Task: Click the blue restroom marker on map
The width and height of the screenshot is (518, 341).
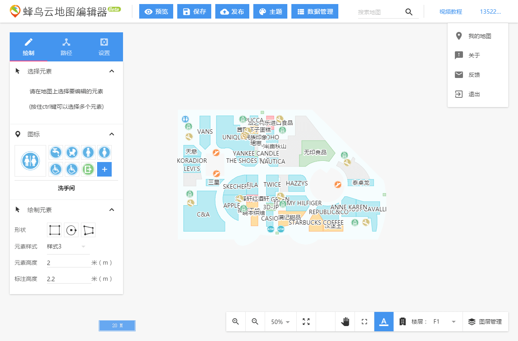Action: 185,119
